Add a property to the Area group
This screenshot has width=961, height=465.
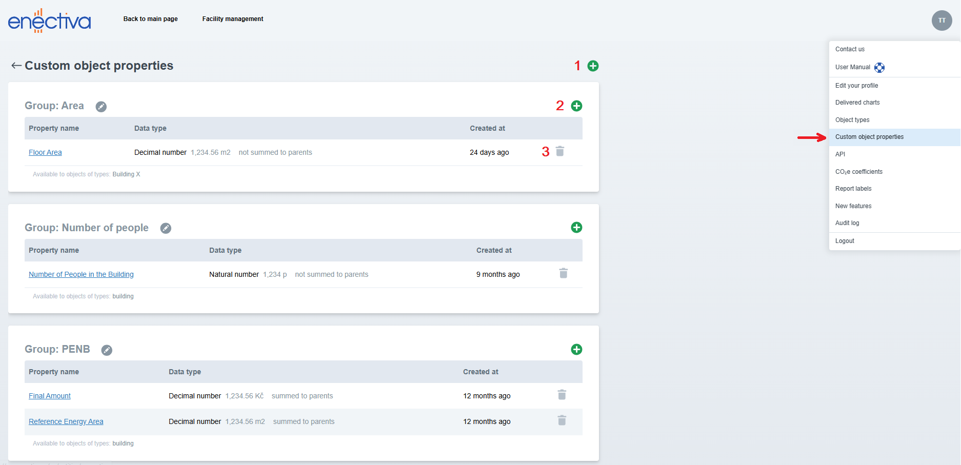[576, 106]
